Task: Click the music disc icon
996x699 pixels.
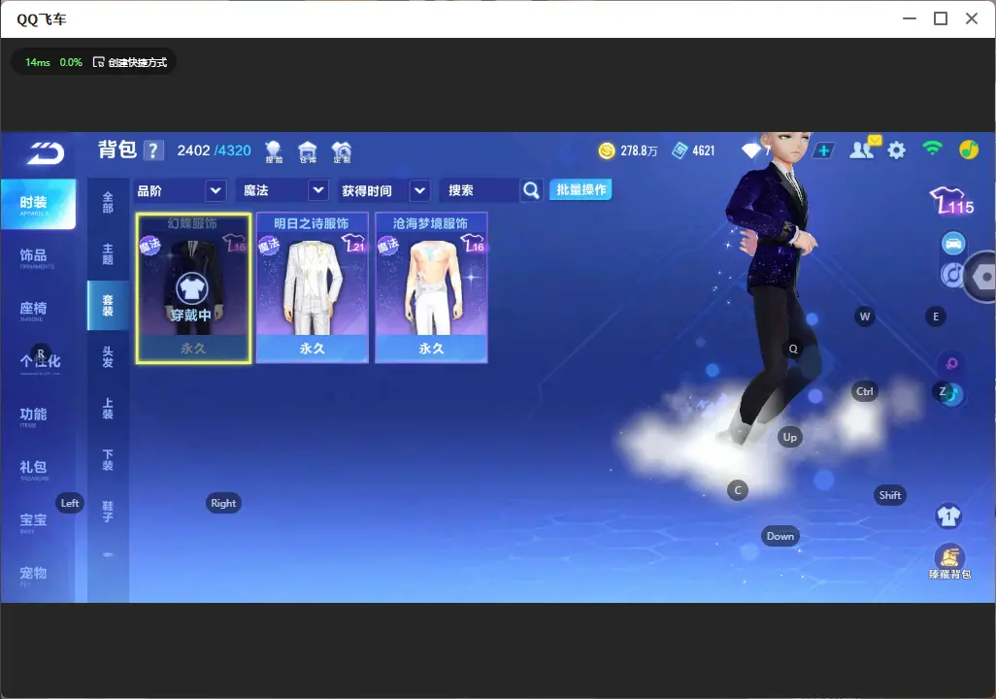Action: (951, 275)
